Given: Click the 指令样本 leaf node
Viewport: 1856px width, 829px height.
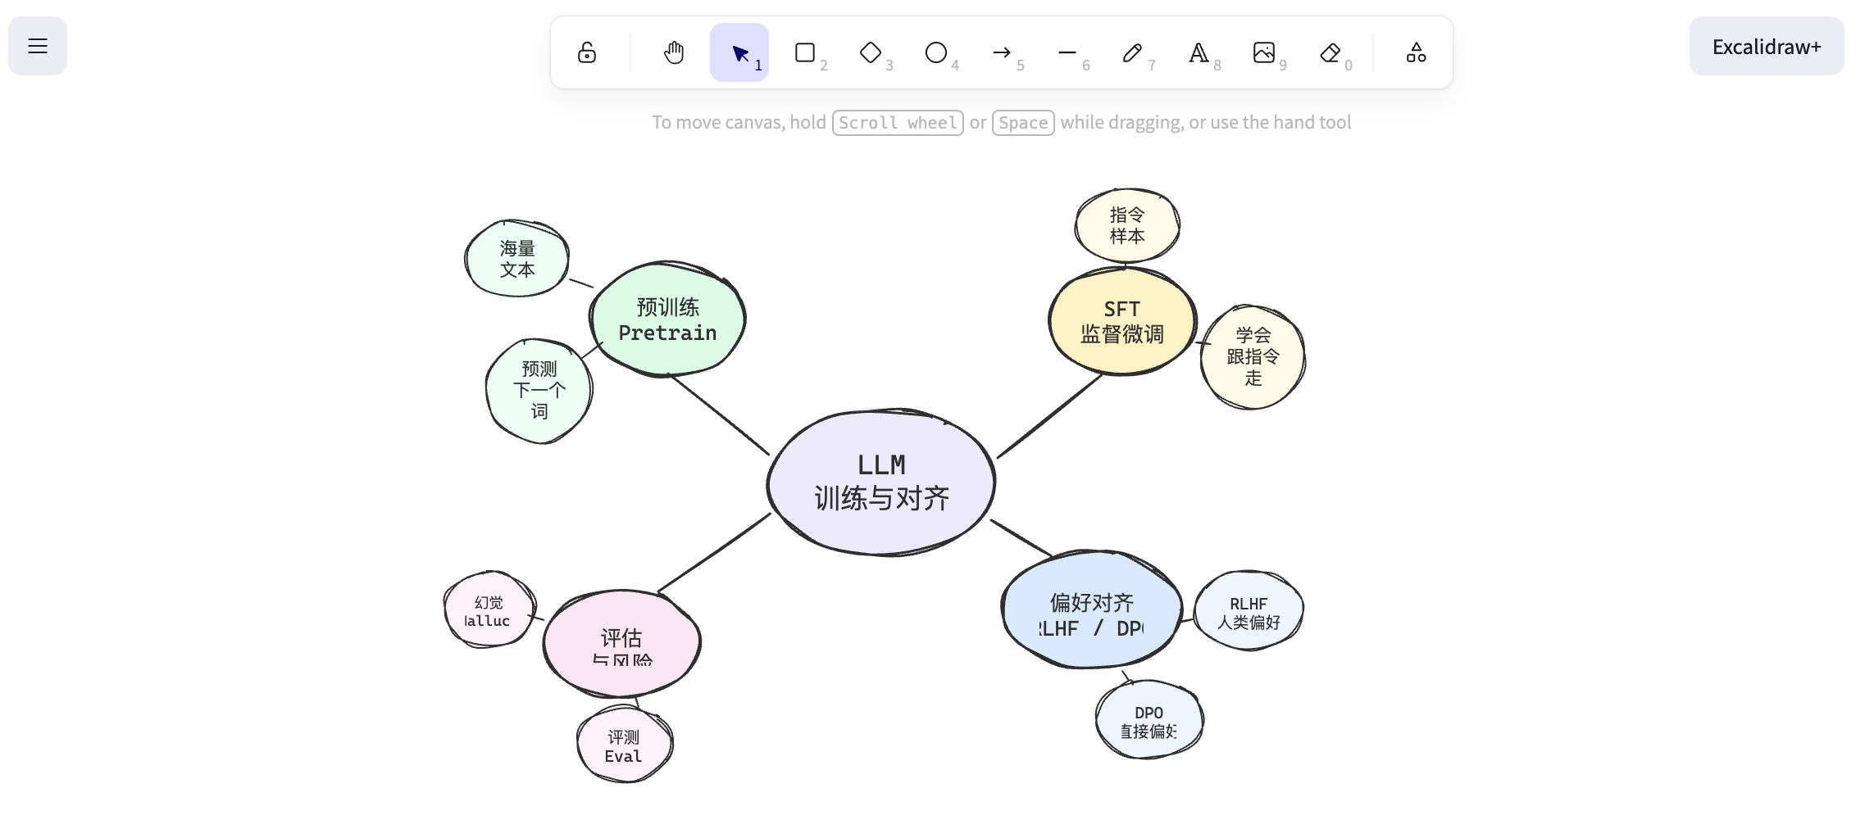Looking at the screenshot, I should point(1127,225).
